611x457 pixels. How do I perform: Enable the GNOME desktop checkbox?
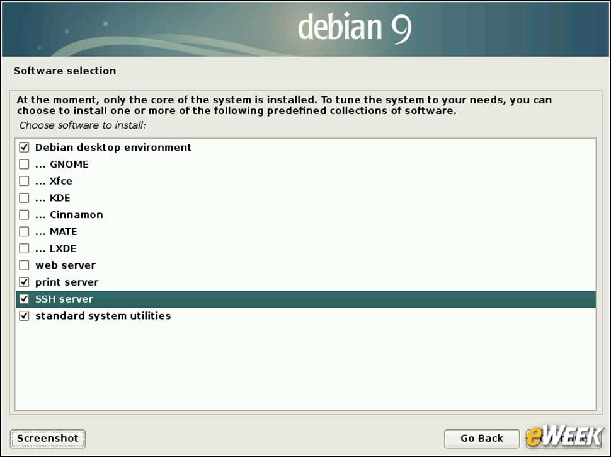24,164
